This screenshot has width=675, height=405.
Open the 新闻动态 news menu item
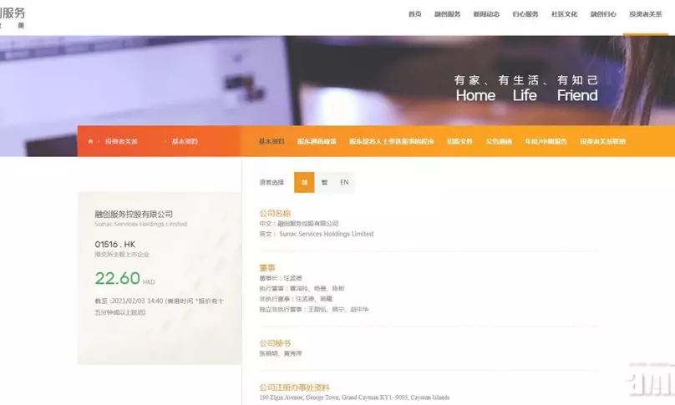(486, 14)
